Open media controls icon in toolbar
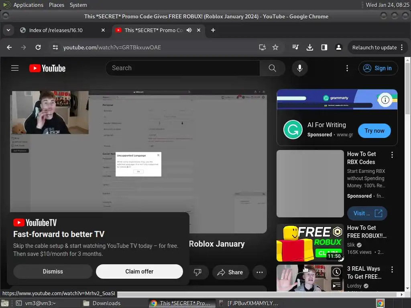Viewport: 411px width, 308px height. 295,47
